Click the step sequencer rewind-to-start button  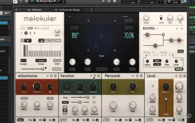coord(22,41)
